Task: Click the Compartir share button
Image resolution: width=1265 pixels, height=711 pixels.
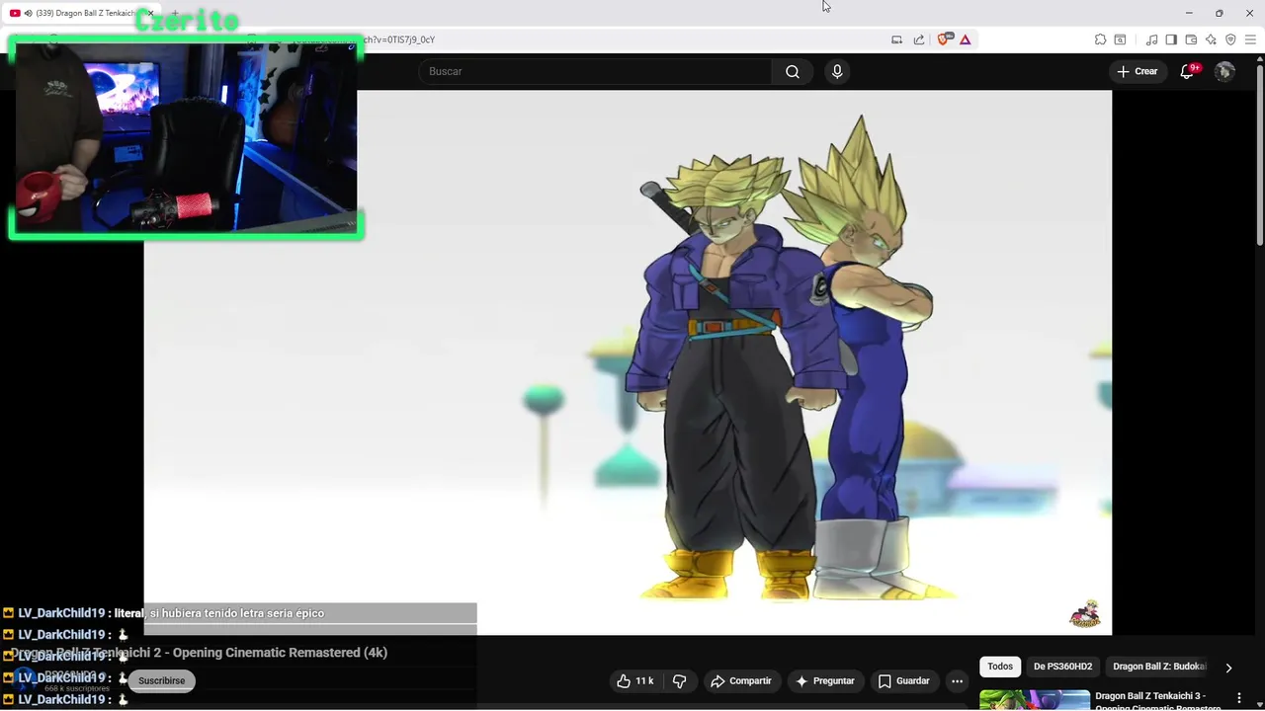Action: tap(741, 680)
